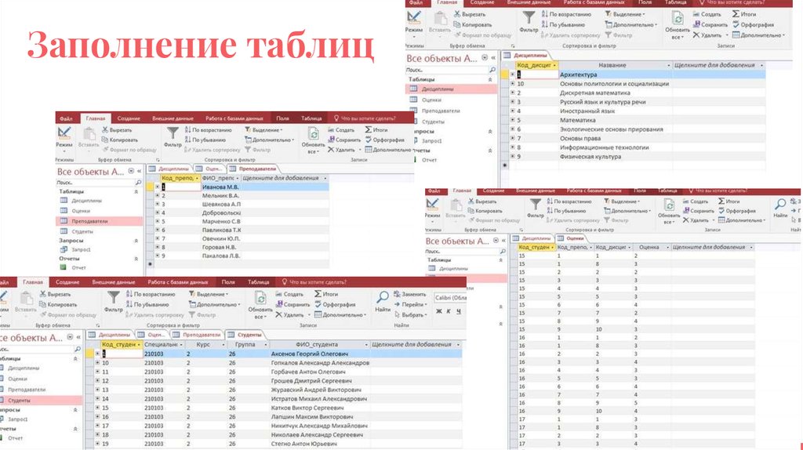
Task: Click the Вырезать scissors icon above the Преподаватели table
Action: point(104,130)
